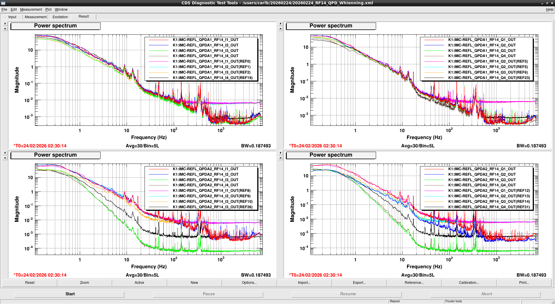
Task: Open the Calibration... dialog
Action: tap(469, 283)
